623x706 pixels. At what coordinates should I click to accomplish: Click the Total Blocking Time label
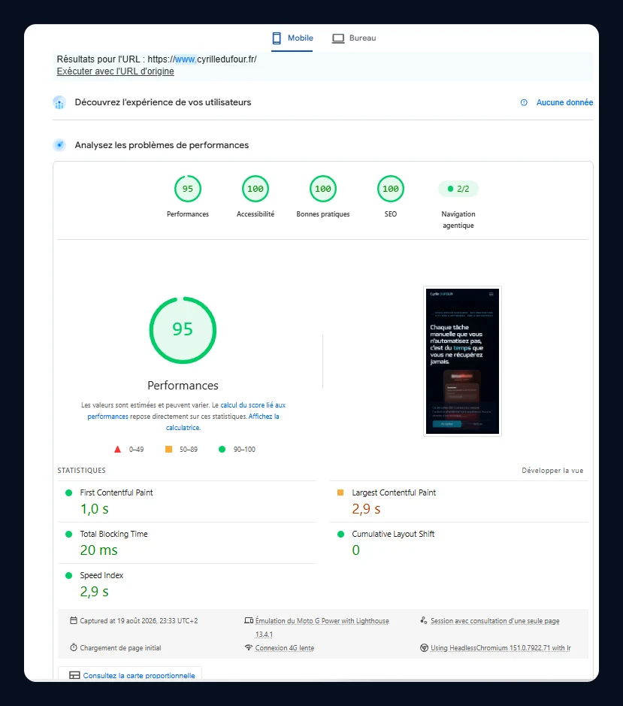click(x=114, y=534)
